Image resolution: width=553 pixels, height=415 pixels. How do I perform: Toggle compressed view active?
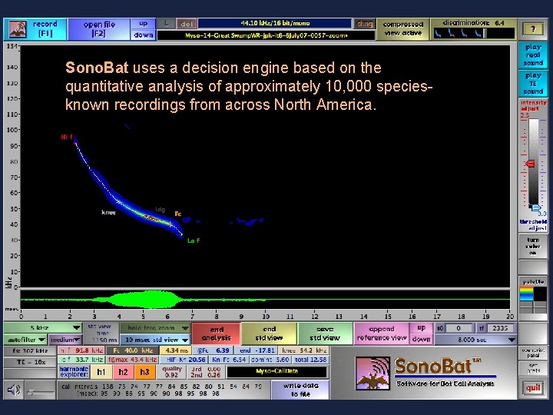coord(402,29)
